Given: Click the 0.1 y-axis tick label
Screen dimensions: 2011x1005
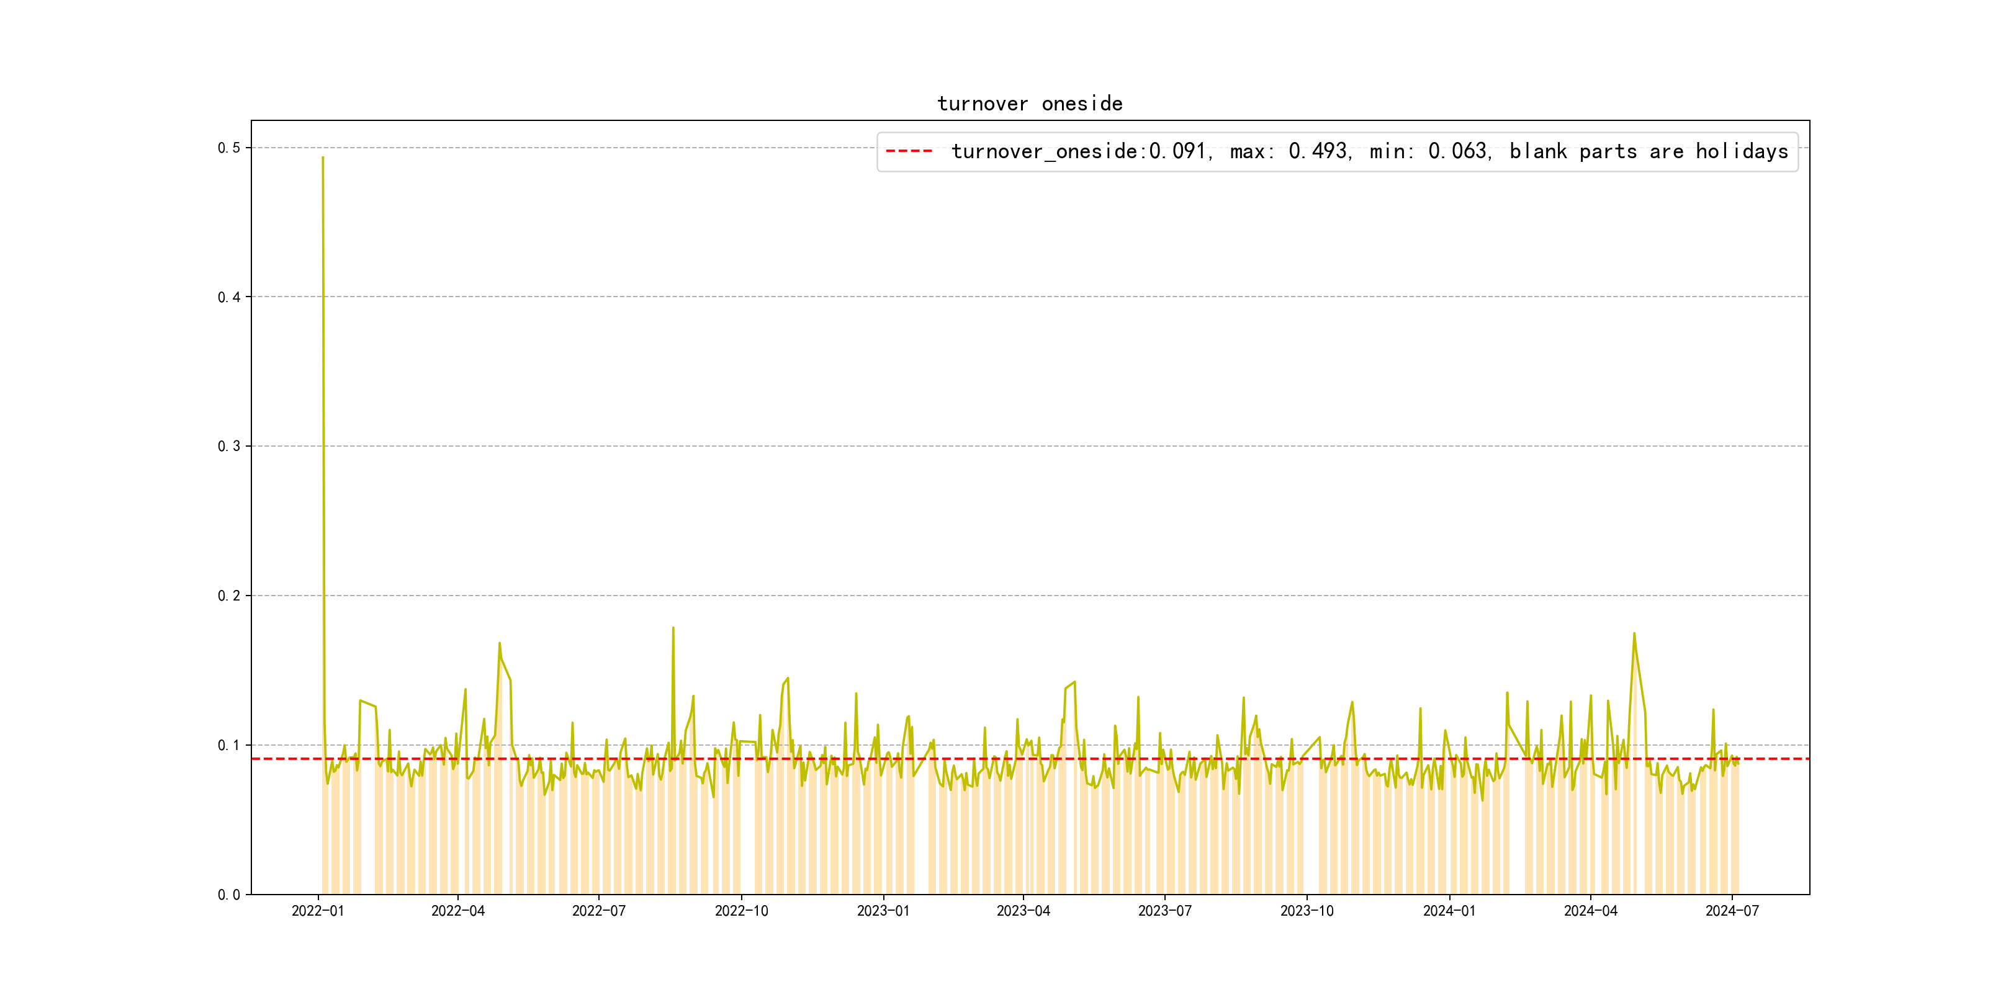Looking at the screenshot, I should tap(229, 745).
